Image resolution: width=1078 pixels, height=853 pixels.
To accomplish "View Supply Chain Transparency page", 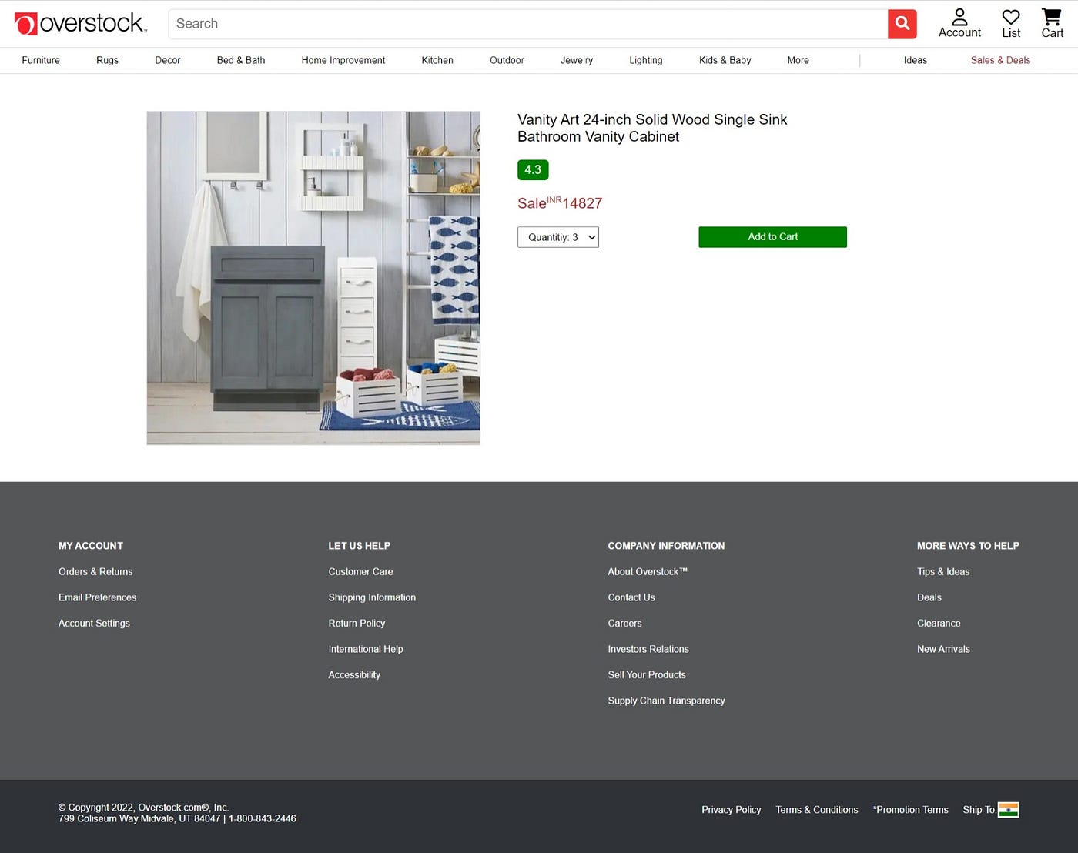I will click(666, 701).
